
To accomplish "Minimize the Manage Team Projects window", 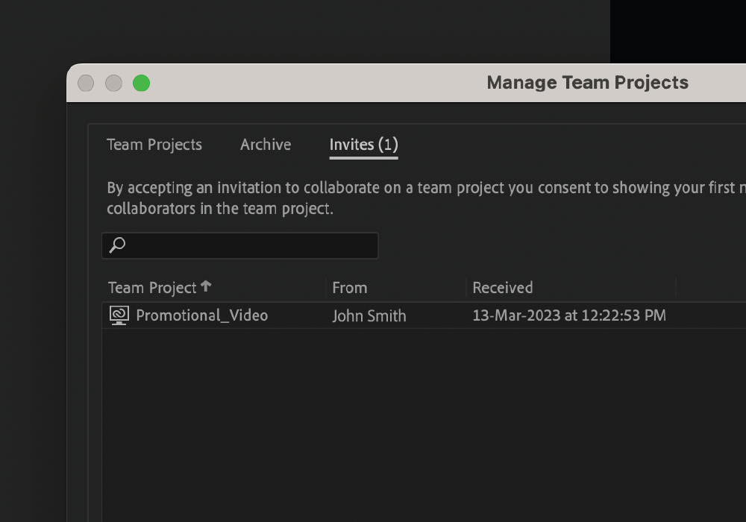I will [x=113, y=83].
